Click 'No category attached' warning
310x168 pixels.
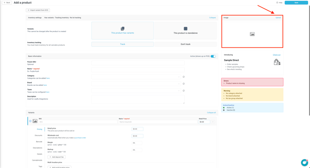click(x=234, y=93)
